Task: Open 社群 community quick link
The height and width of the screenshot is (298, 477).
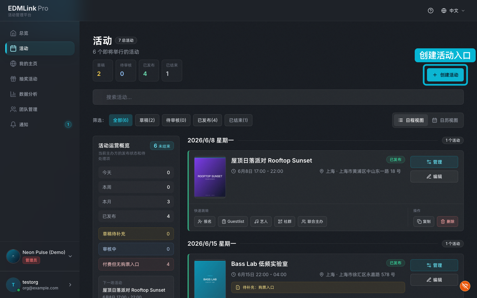Action: (285, 222)
